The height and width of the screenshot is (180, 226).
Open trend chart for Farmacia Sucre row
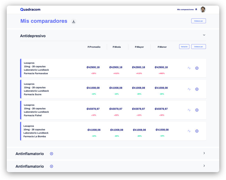pyautogui.click(x=189, y=89)
